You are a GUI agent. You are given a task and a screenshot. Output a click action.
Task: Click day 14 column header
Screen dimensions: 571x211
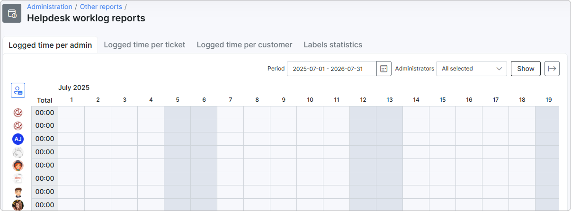click(x=416, y=100)
